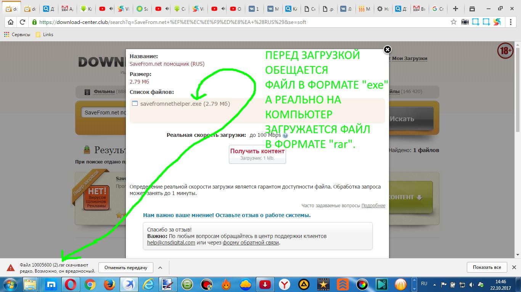Open the Links bookmarks folder
521x292 pixels.
[x=44, y=35]
